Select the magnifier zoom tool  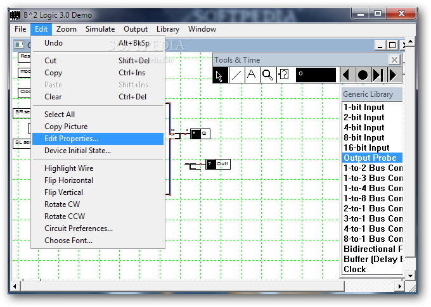pyautogui.click(x=268, y=75)
